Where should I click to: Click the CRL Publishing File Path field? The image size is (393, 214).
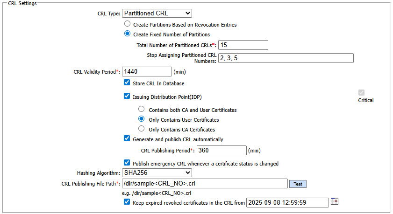[204, 184]
